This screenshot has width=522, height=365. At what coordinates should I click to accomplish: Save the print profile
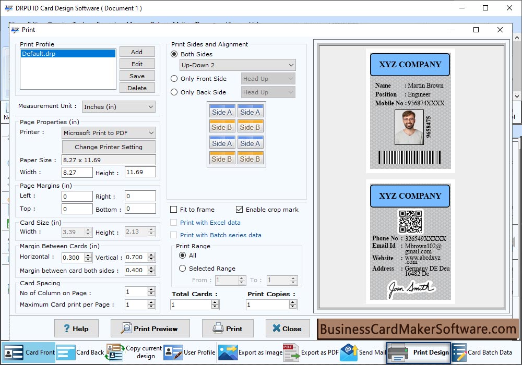click(137, 76)
